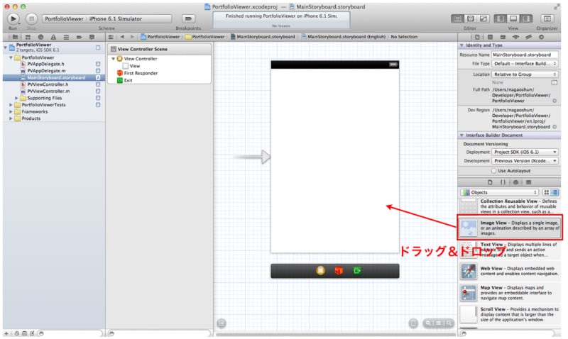The width and height of the screenshot is (568, 339).
Task: Switch library to list view
Action: pos(555,192)
